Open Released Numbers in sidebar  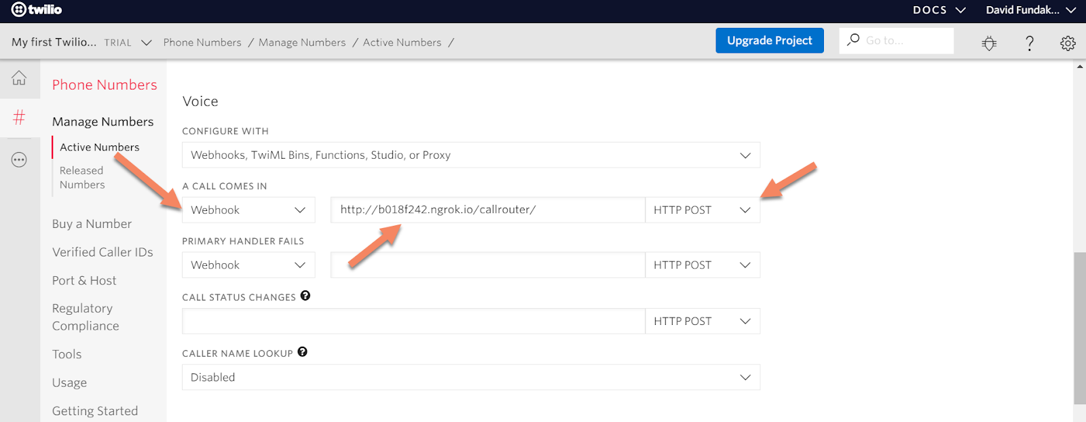tap(82, 178)
